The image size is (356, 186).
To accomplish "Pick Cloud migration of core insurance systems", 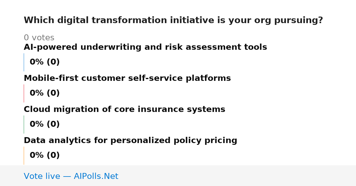I will point(124,110).
